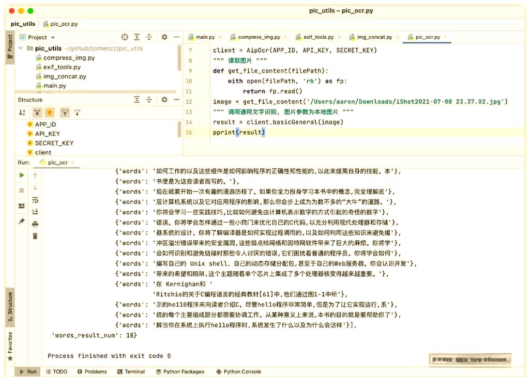Collapse the pic_utils root folder
The height and width of the screenshot is (377, 530).
[21, 48]
